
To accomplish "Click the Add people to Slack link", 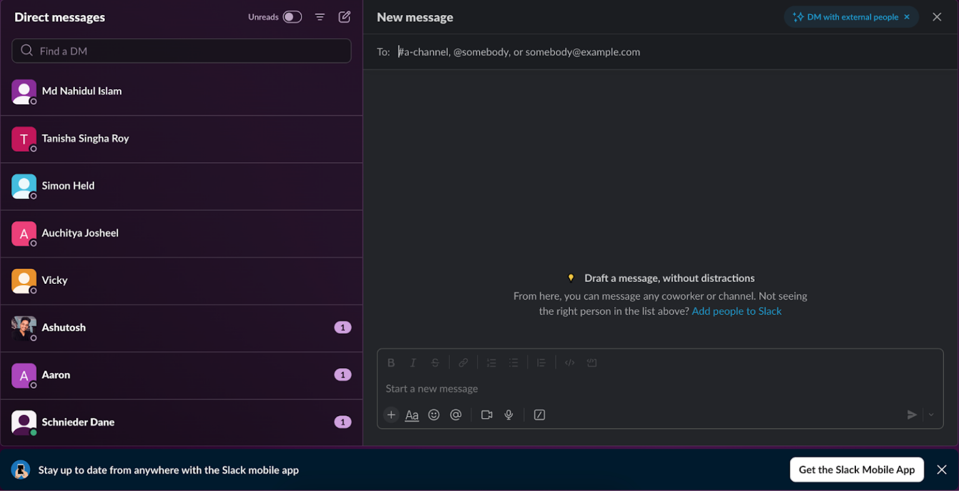I will [736, 311].
